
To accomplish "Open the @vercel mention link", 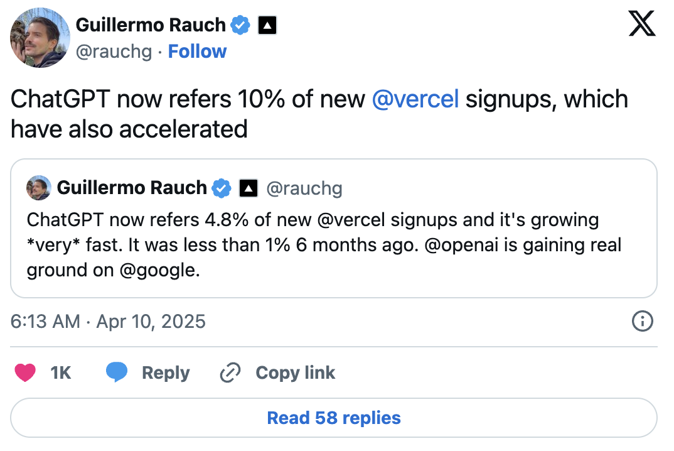I will pyautogui.click(x=415, y=99).
